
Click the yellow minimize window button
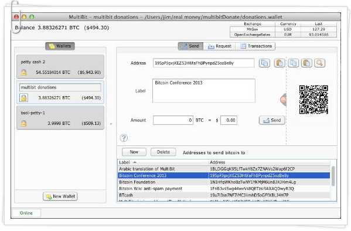tap(24, 17)
